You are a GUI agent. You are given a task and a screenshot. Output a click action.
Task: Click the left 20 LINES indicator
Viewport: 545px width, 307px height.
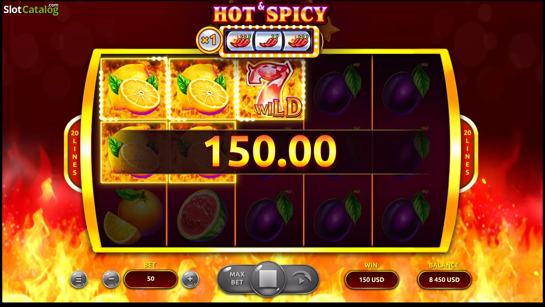pyautogui.click(x=75, y=153)
